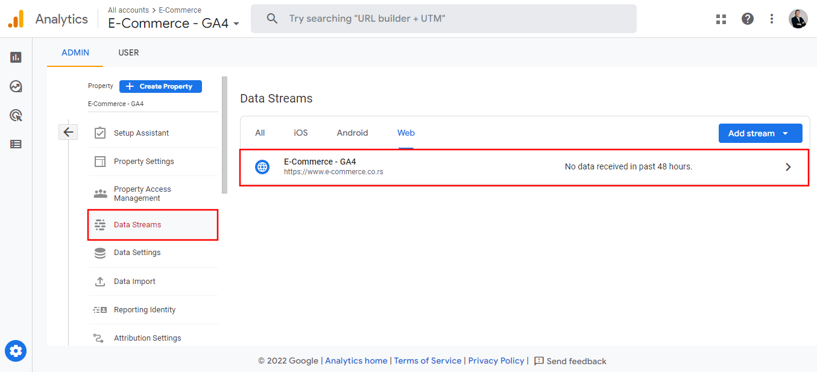Switch to the USER tab
Image resolution: width=817 pixels, height=372 pixels.
pos(128,52)
